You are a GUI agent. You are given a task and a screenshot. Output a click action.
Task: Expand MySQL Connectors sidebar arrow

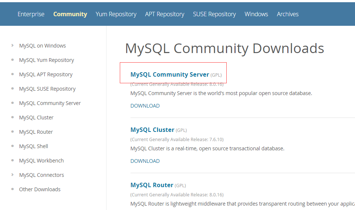pos(12,175)
